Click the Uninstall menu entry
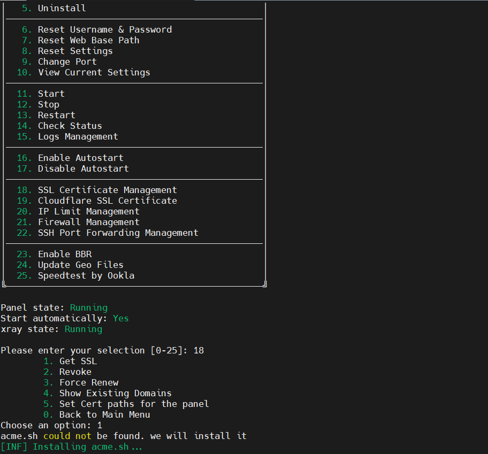488x454 pixels. point(62,8)
